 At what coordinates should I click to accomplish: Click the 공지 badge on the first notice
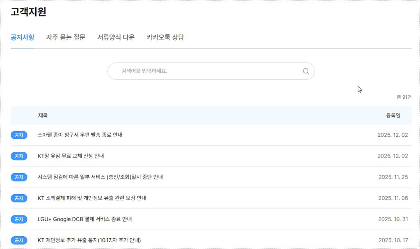[19, 135]
